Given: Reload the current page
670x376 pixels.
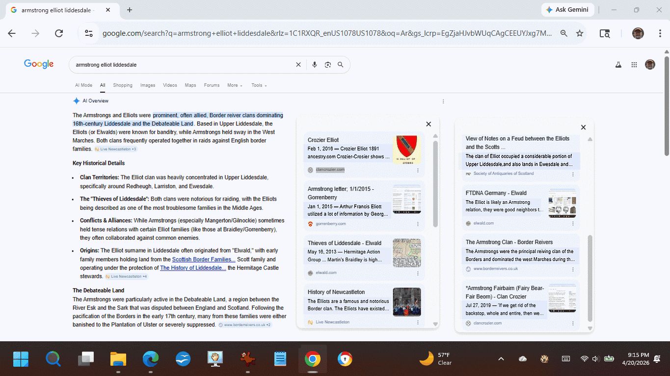Looking at the screenshot, I should (x=59, y=33).
